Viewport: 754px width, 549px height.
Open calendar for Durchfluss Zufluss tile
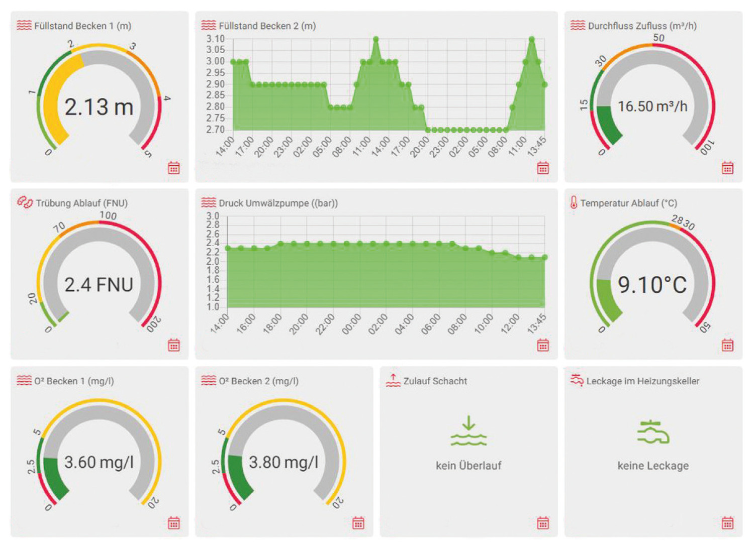tap(727, 168)
